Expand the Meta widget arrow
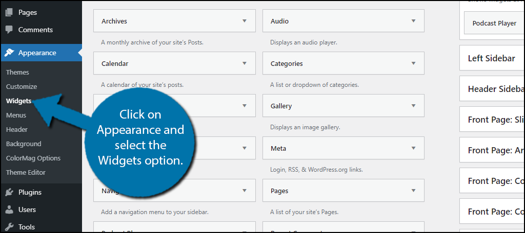Image resolution: width=525 pixels, height=233 pixels. (414, 148)
